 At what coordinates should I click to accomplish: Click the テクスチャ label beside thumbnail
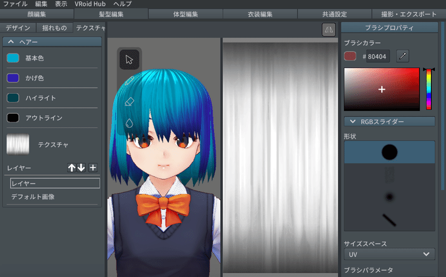53,145
